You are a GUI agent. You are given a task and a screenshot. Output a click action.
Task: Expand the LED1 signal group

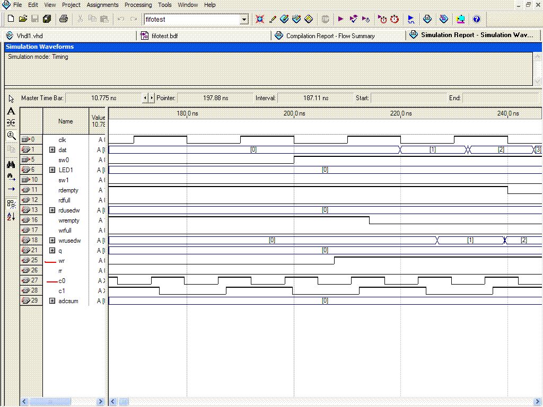pyautogui.click(x=52, y=170)
